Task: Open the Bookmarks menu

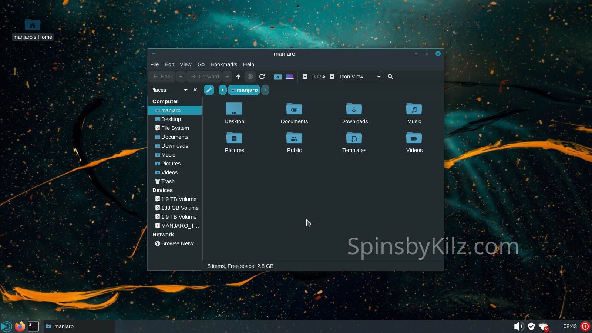Action: tap(223, 64)
